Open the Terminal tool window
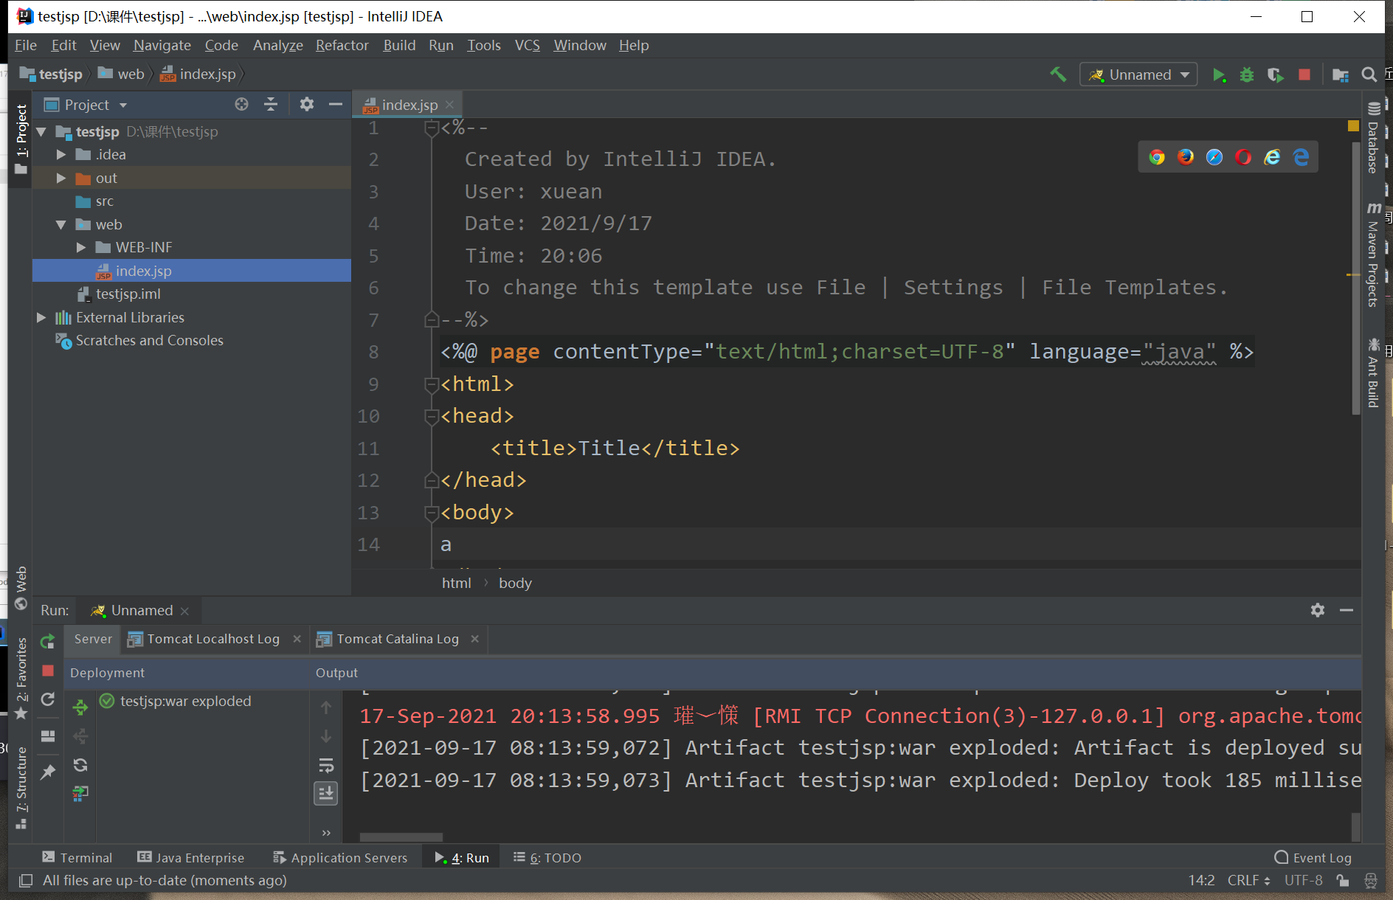The height and width of the screenshot is (900, 1393). 77,858
